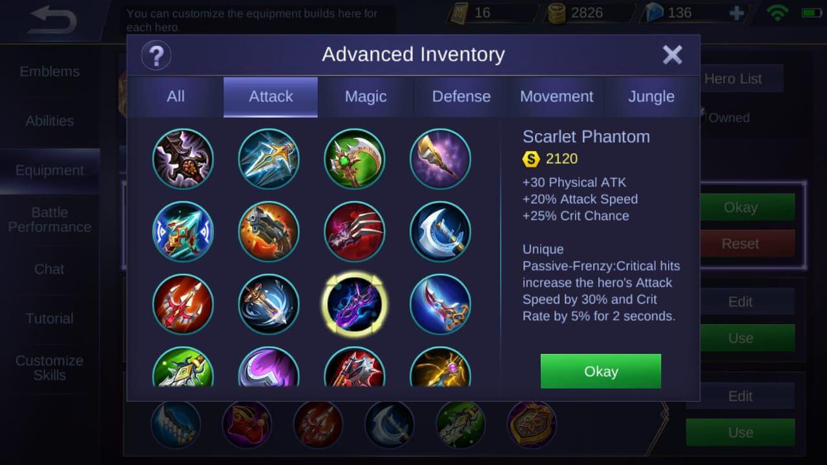Open the question mark help icon

point(156,56)
